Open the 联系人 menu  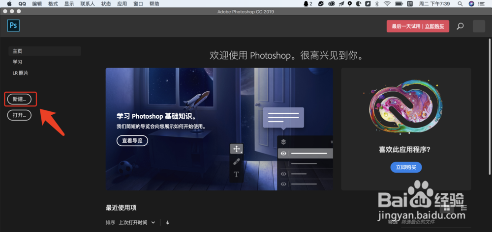click(x=88, y=4)
